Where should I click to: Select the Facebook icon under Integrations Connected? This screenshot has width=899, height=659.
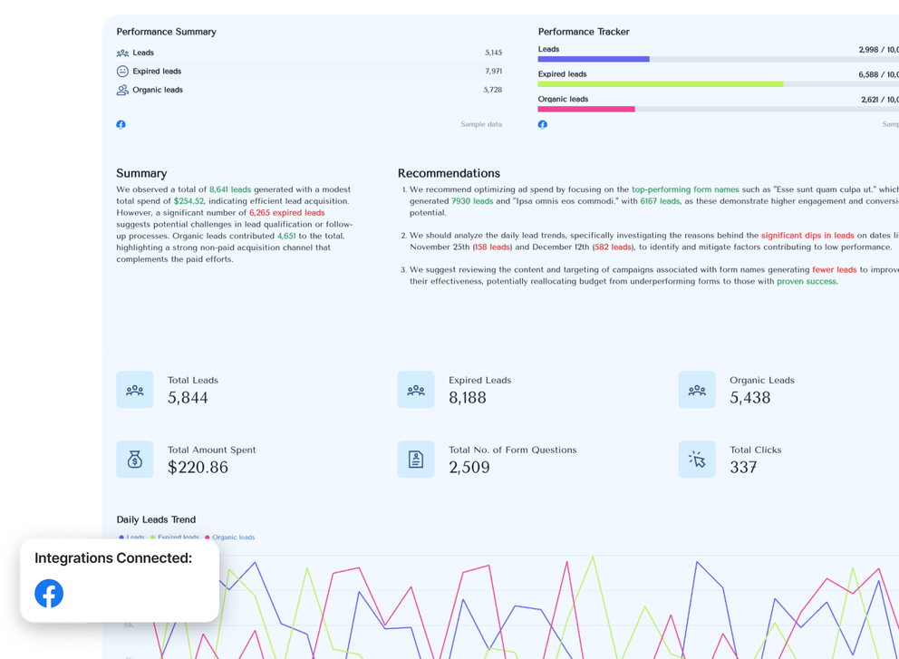click(x=48, y=594)
